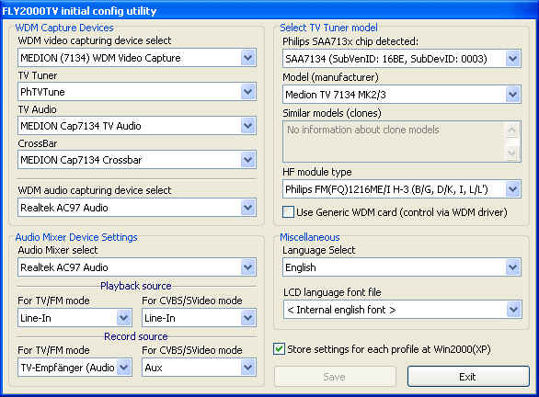Open TV/FM mode playback source dropdown
This screenshot has width=539, height=397.
pyautogui.click(x=124, y=318)
